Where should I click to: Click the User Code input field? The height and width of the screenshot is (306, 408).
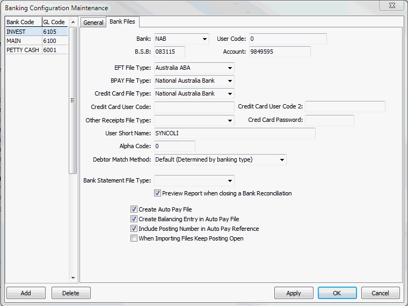[288, 39]
